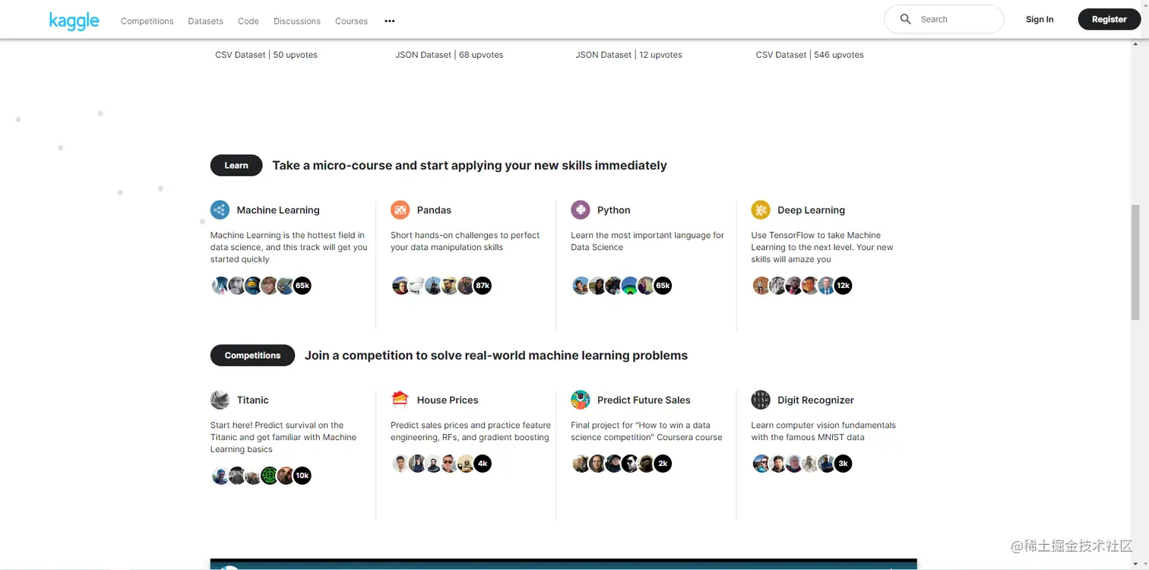Image resolution: width=1149 pixels, height=570 pixels.
Task: Open the Titanic competition title
Action: click(253, 401)
